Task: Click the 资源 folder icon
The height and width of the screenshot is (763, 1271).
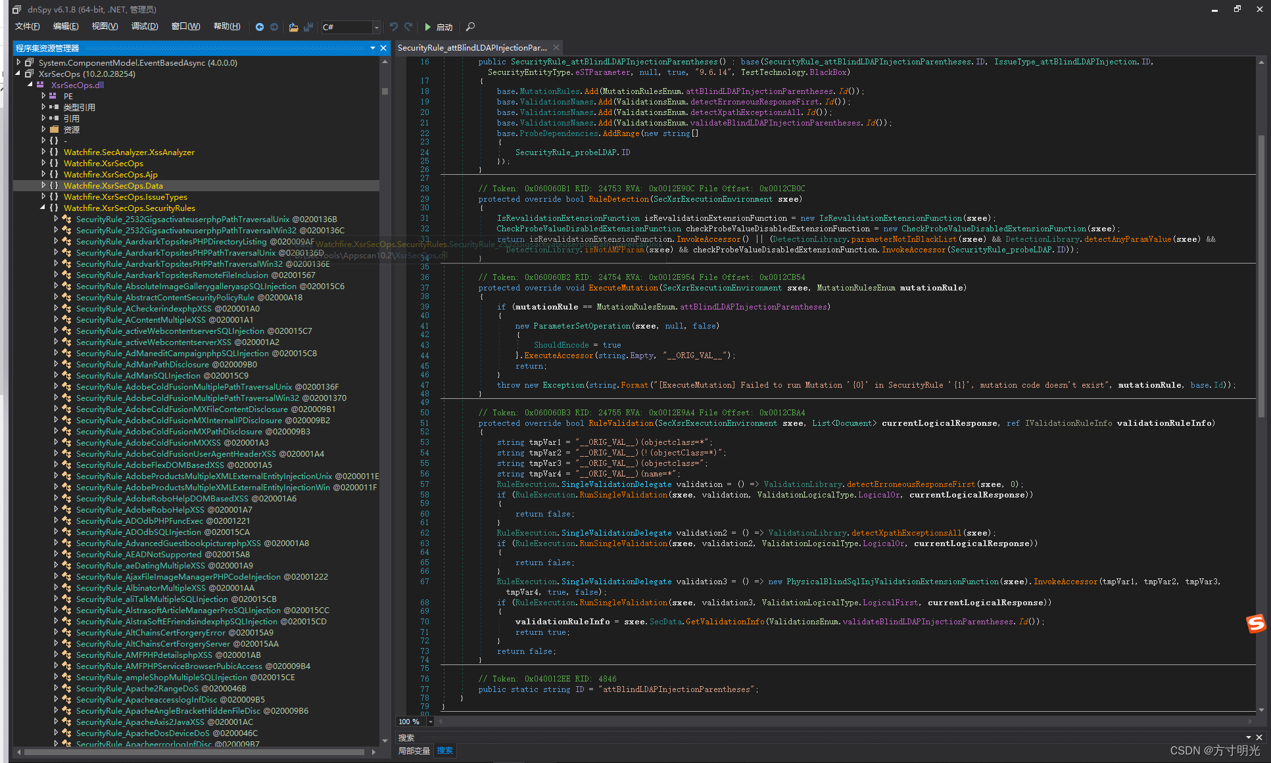Action: (x=54, y=129)
